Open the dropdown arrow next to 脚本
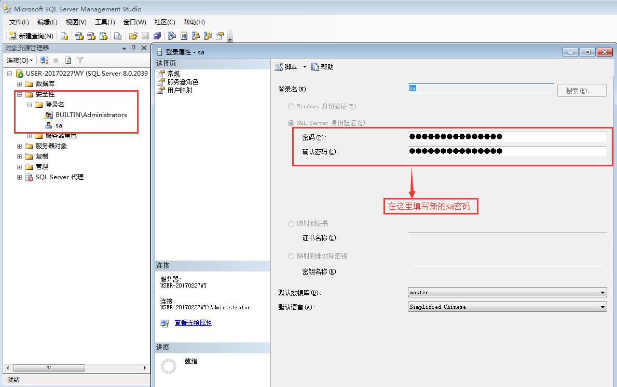The height and width of the screenshot is (387, 617). click(x=305, y=67)
